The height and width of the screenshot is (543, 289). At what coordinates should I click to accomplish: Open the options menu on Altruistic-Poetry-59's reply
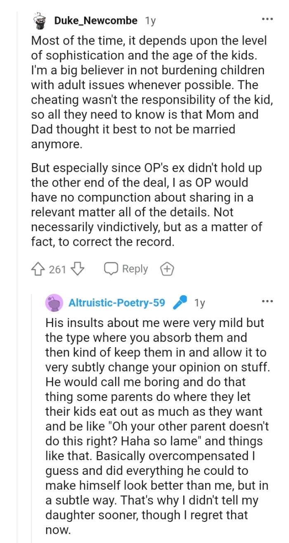coord(268,301)
